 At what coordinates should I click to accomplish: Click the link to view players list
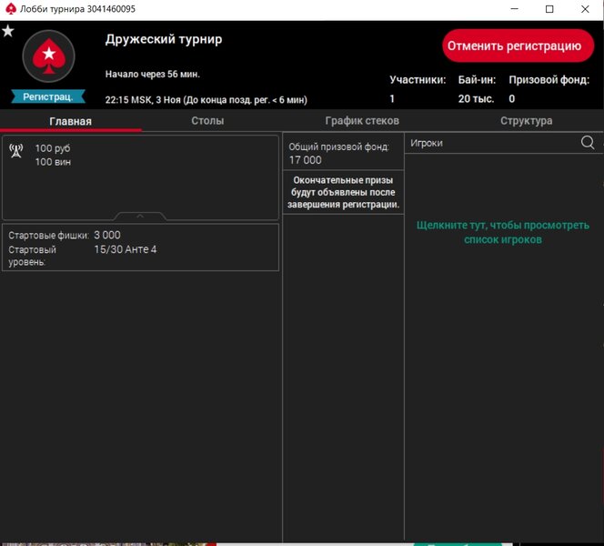502,232
